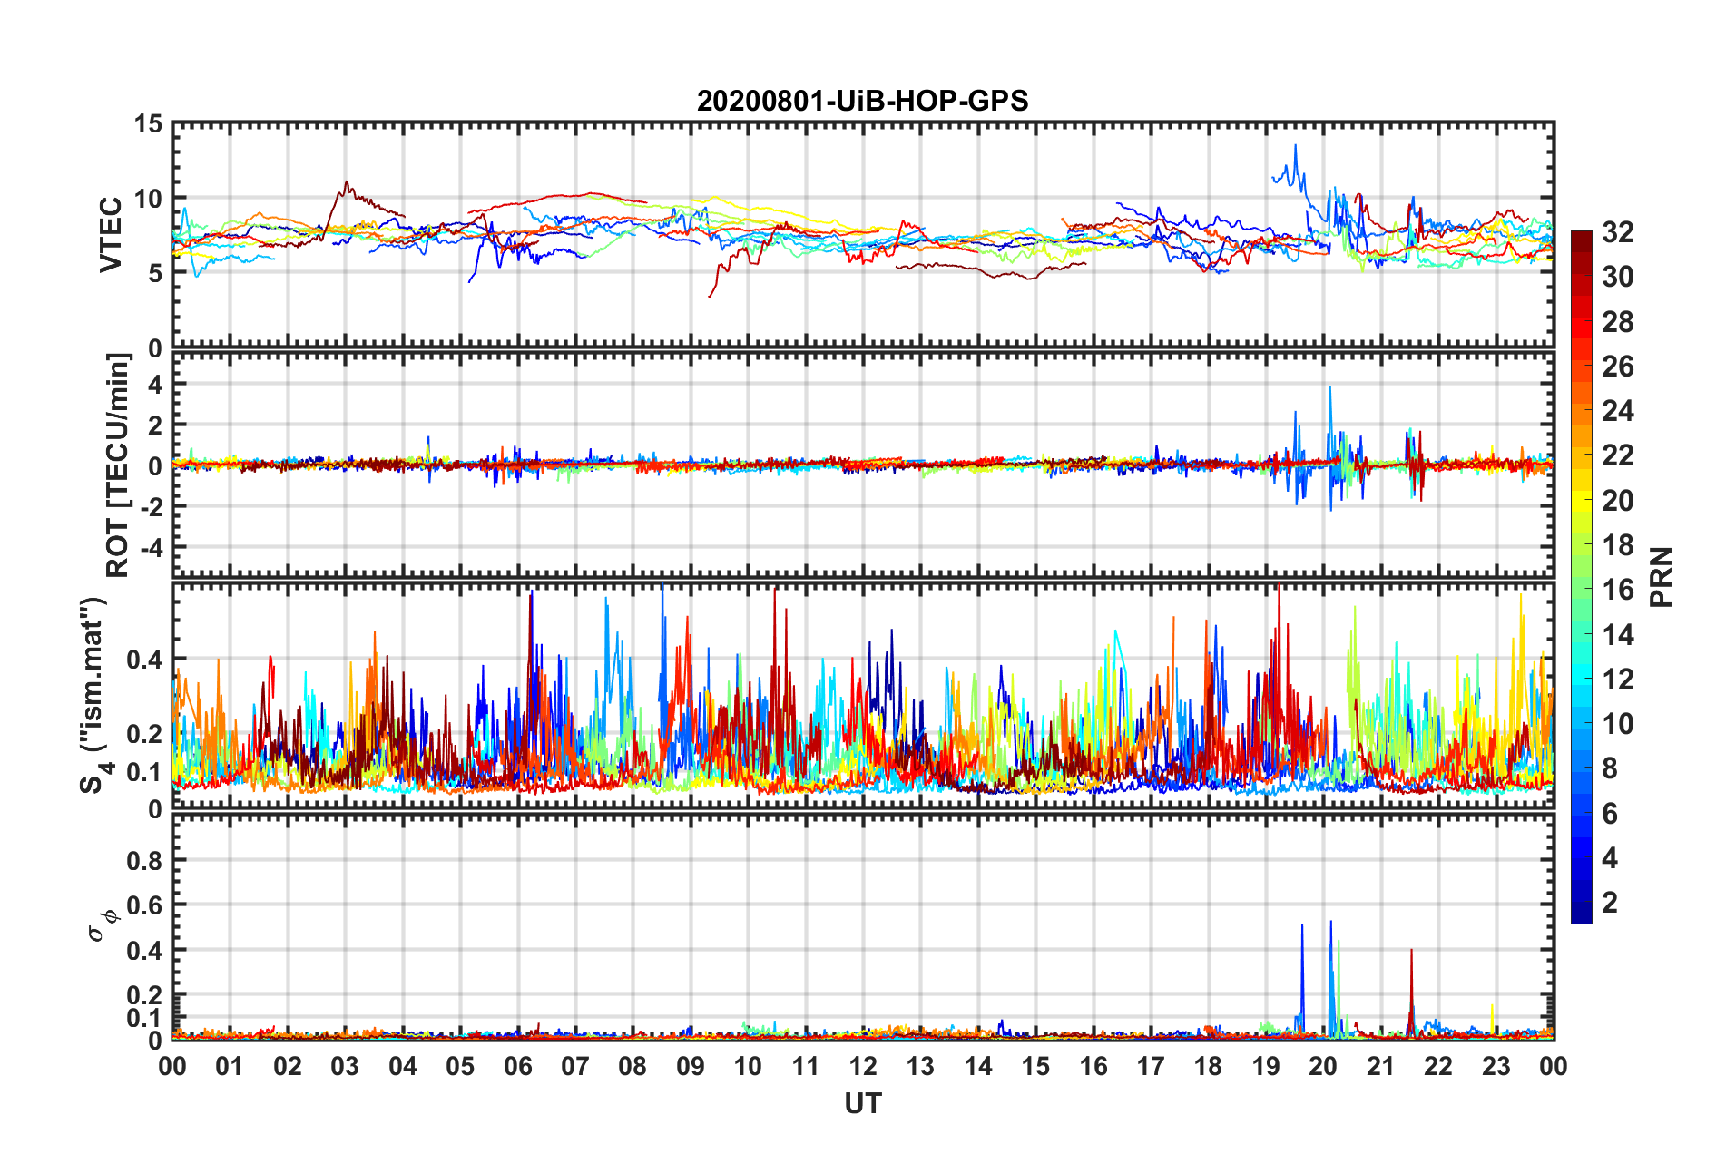Select the UT x-axis label
This screenshot has height=1154, width=1726.
[862, 1103]
